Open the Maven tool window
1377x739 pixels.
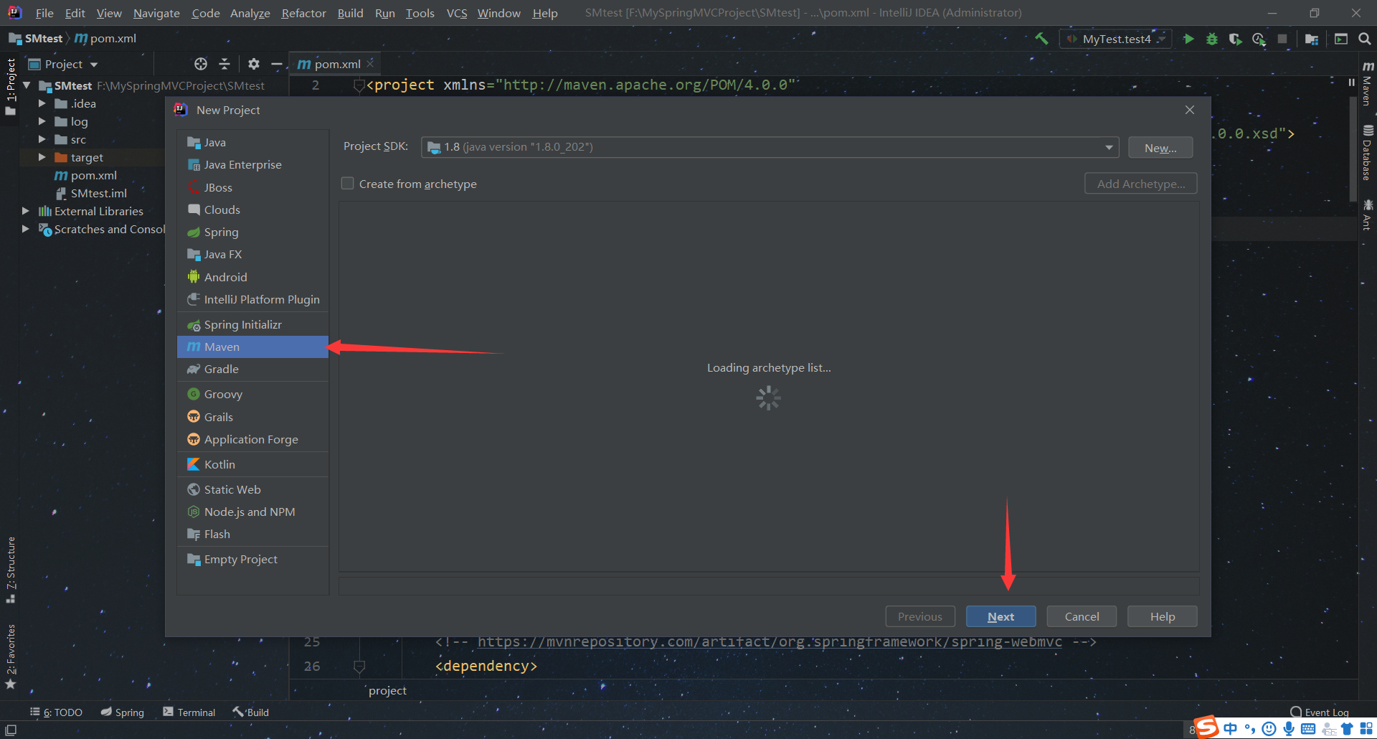point(1368,83)
